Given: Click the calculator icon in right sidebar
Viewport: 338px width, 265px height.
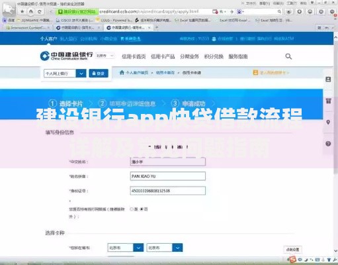Looking at the screenshot, I should (328, 101).
